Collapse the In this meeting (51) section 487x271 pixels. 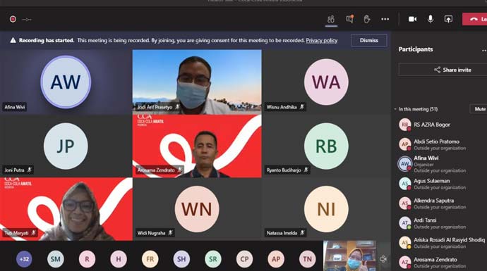click(x=395, y=109)
